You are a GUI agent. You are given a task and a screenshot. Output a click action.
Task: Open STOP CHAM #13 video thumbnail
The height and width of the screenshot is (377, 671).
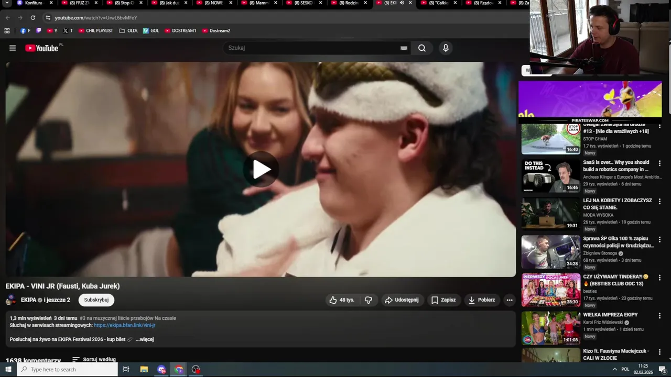550,139
